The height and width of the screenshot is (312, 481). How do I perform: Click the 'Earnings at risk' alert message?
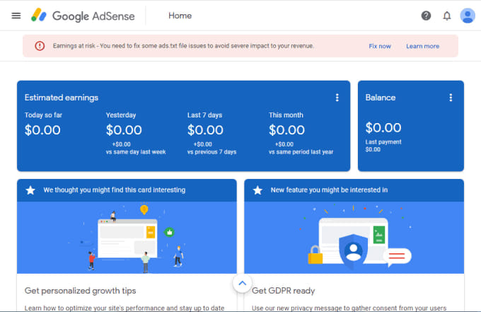183,46
